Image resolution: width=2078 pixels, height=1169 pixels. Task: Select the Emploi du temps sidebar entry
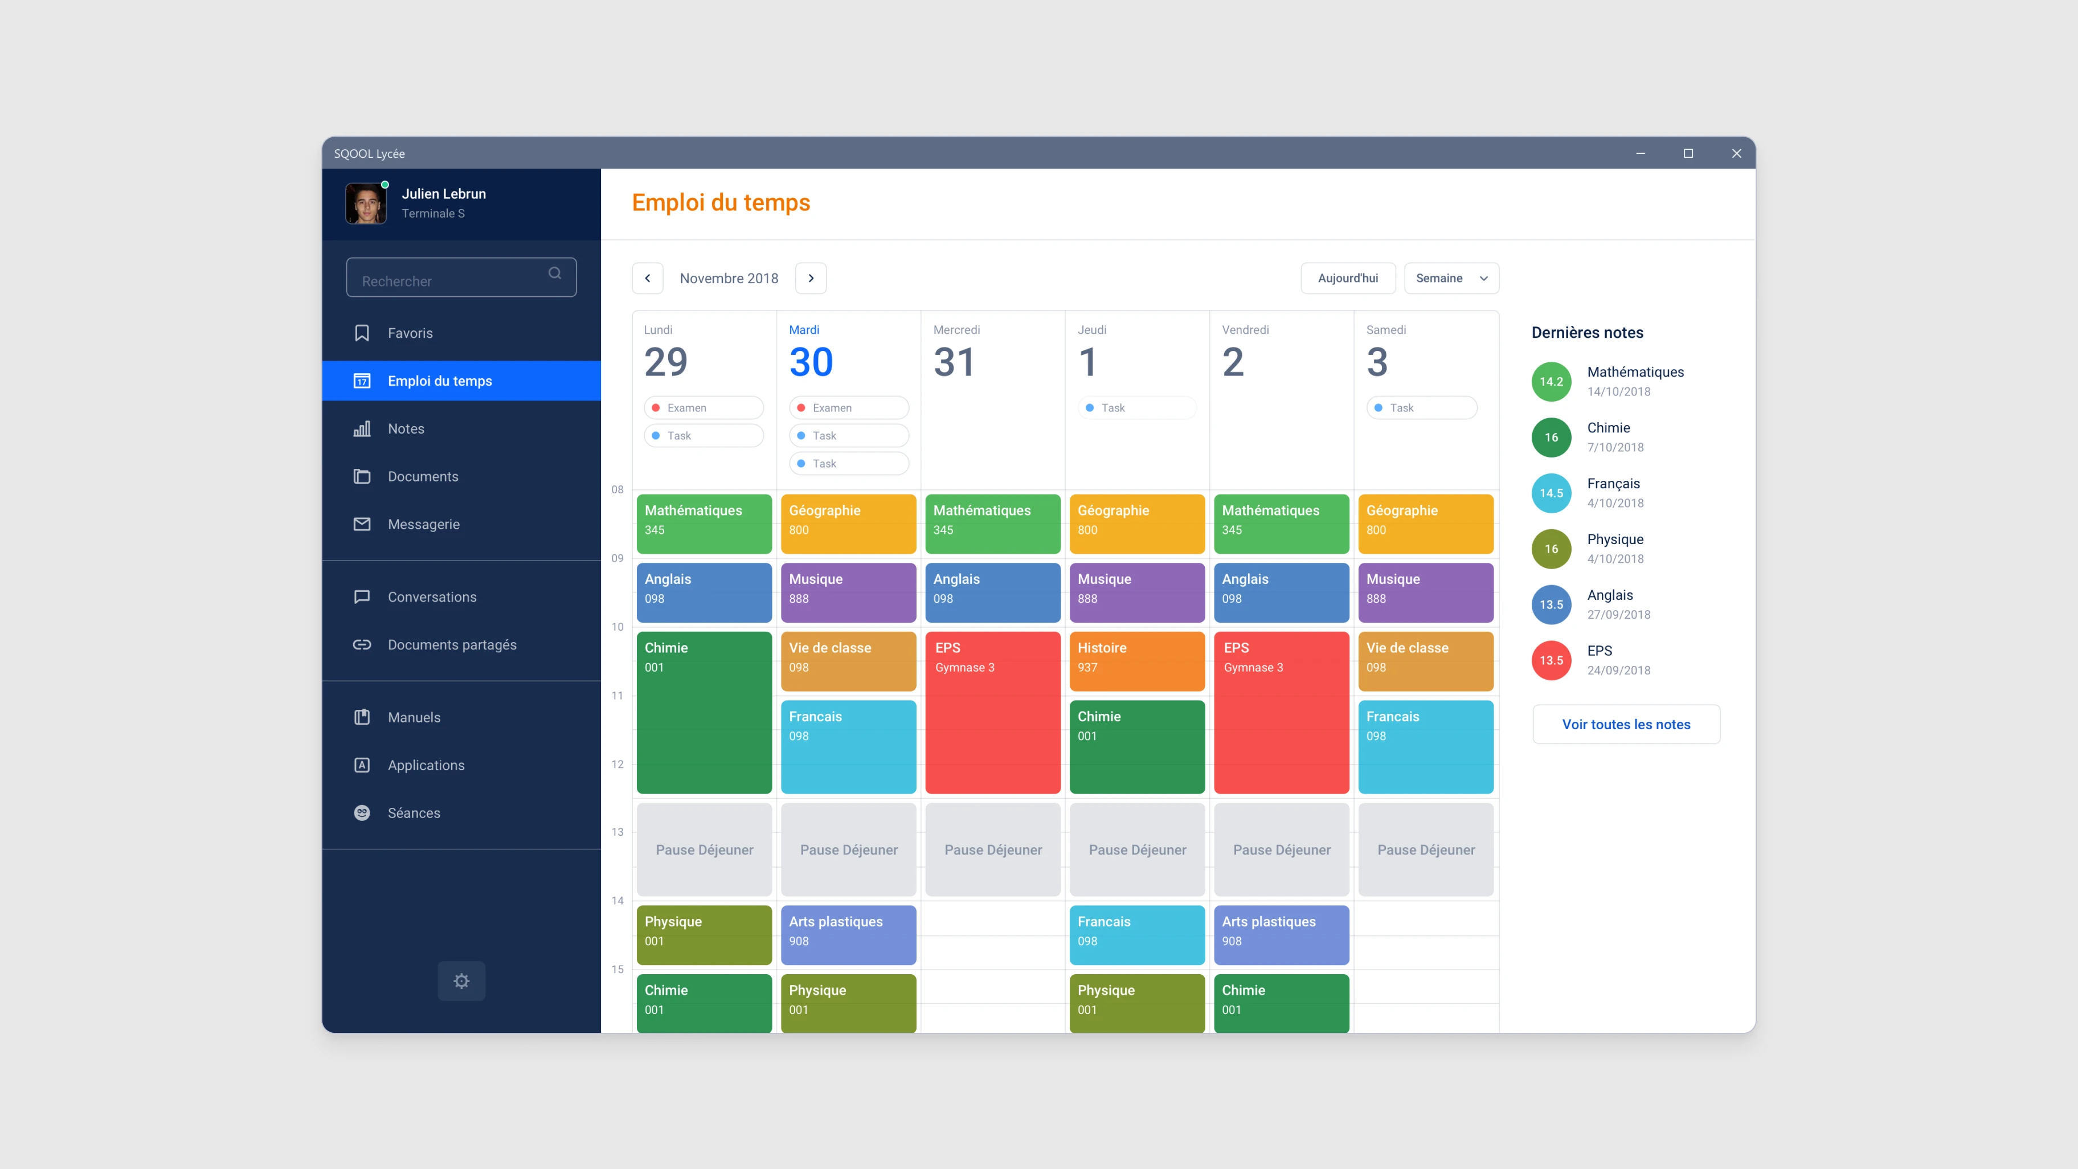point(440,381)
